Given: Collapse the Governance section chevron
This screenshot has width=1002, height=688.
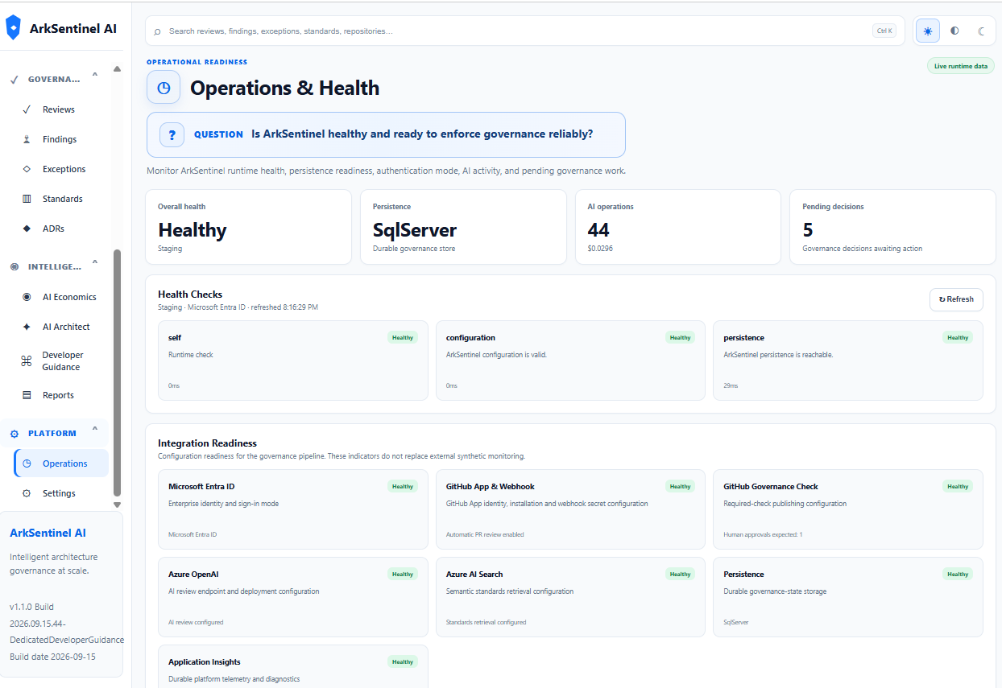Looking at the screenshot, I should coord(95,75).
